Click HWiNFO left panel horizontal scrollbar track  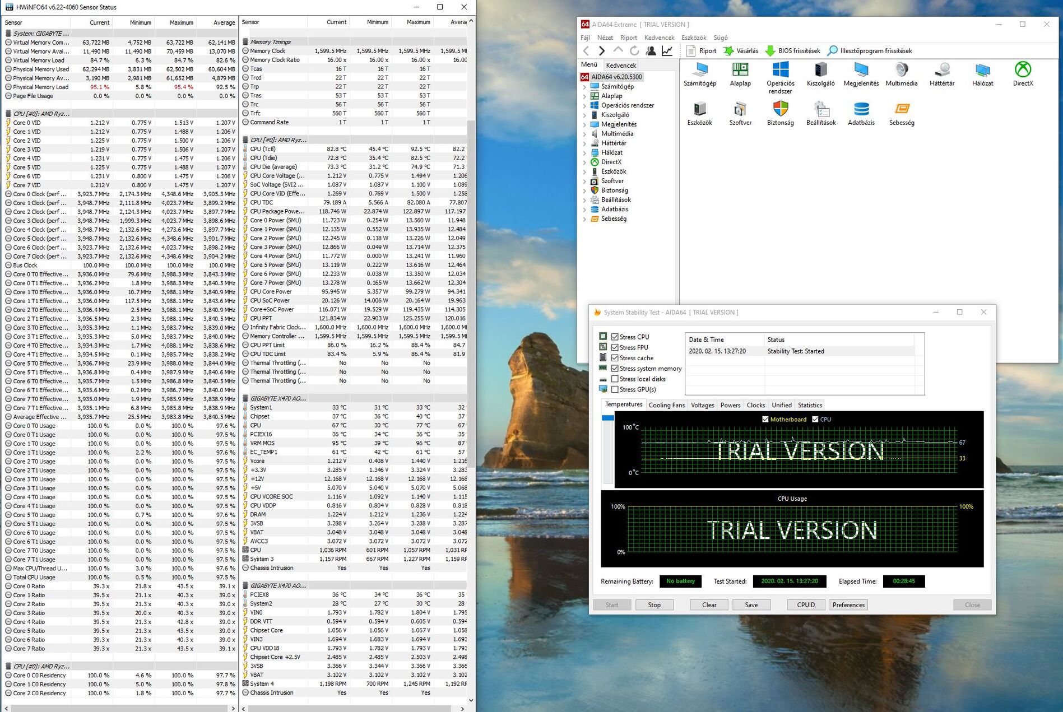tap(120, 709)
